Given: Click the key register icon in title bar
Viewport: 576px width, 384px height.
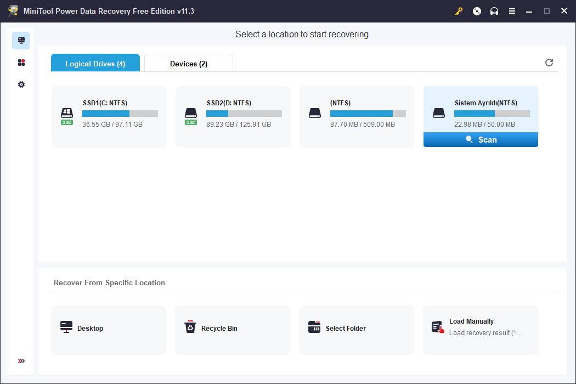Looking at the screenshot, I should [459, 11].
